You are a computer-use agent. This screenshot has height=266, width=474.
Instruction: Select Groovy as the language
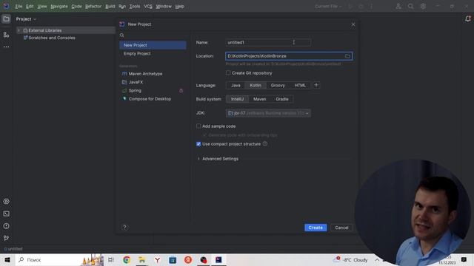click(x=278, y=86)
